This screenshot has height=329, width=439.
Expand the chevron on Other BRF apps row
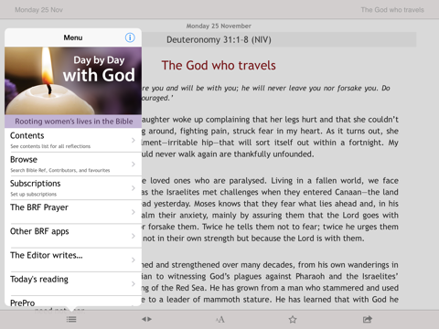134,236
